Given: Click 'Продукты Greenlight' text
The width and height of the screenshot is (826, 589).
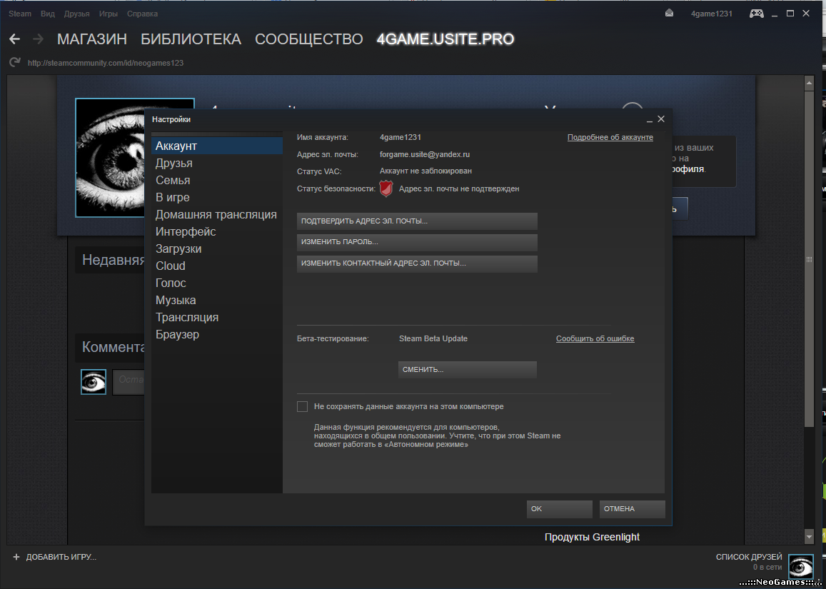Looking at the screenshot, I should pyautogui.click(x=592, y=537).
